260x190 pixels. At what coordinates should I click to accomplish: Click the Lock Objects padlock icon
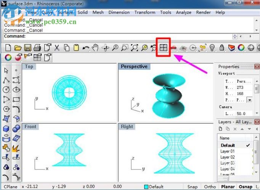tap(222, 48)
